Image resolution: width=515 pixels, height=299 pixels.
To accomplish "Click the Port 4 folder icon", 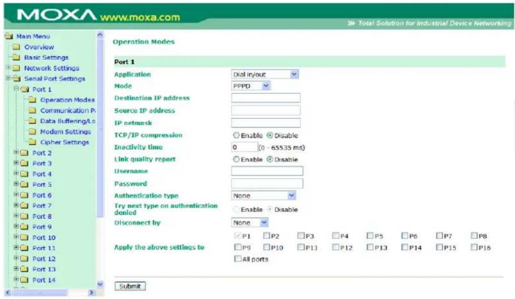I will [25, 174].
